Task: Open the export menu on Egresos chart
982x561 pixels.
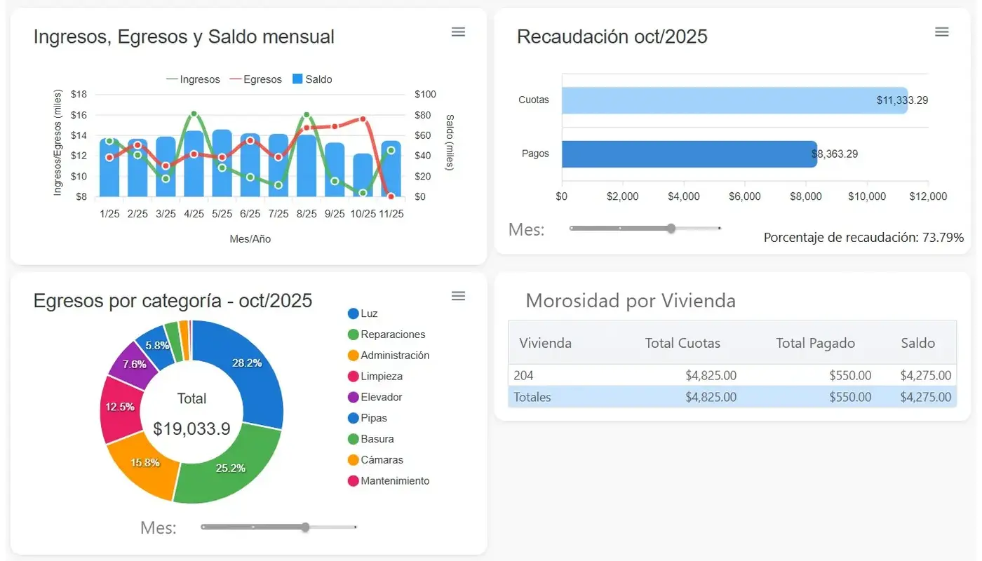Action: (458, 296)
